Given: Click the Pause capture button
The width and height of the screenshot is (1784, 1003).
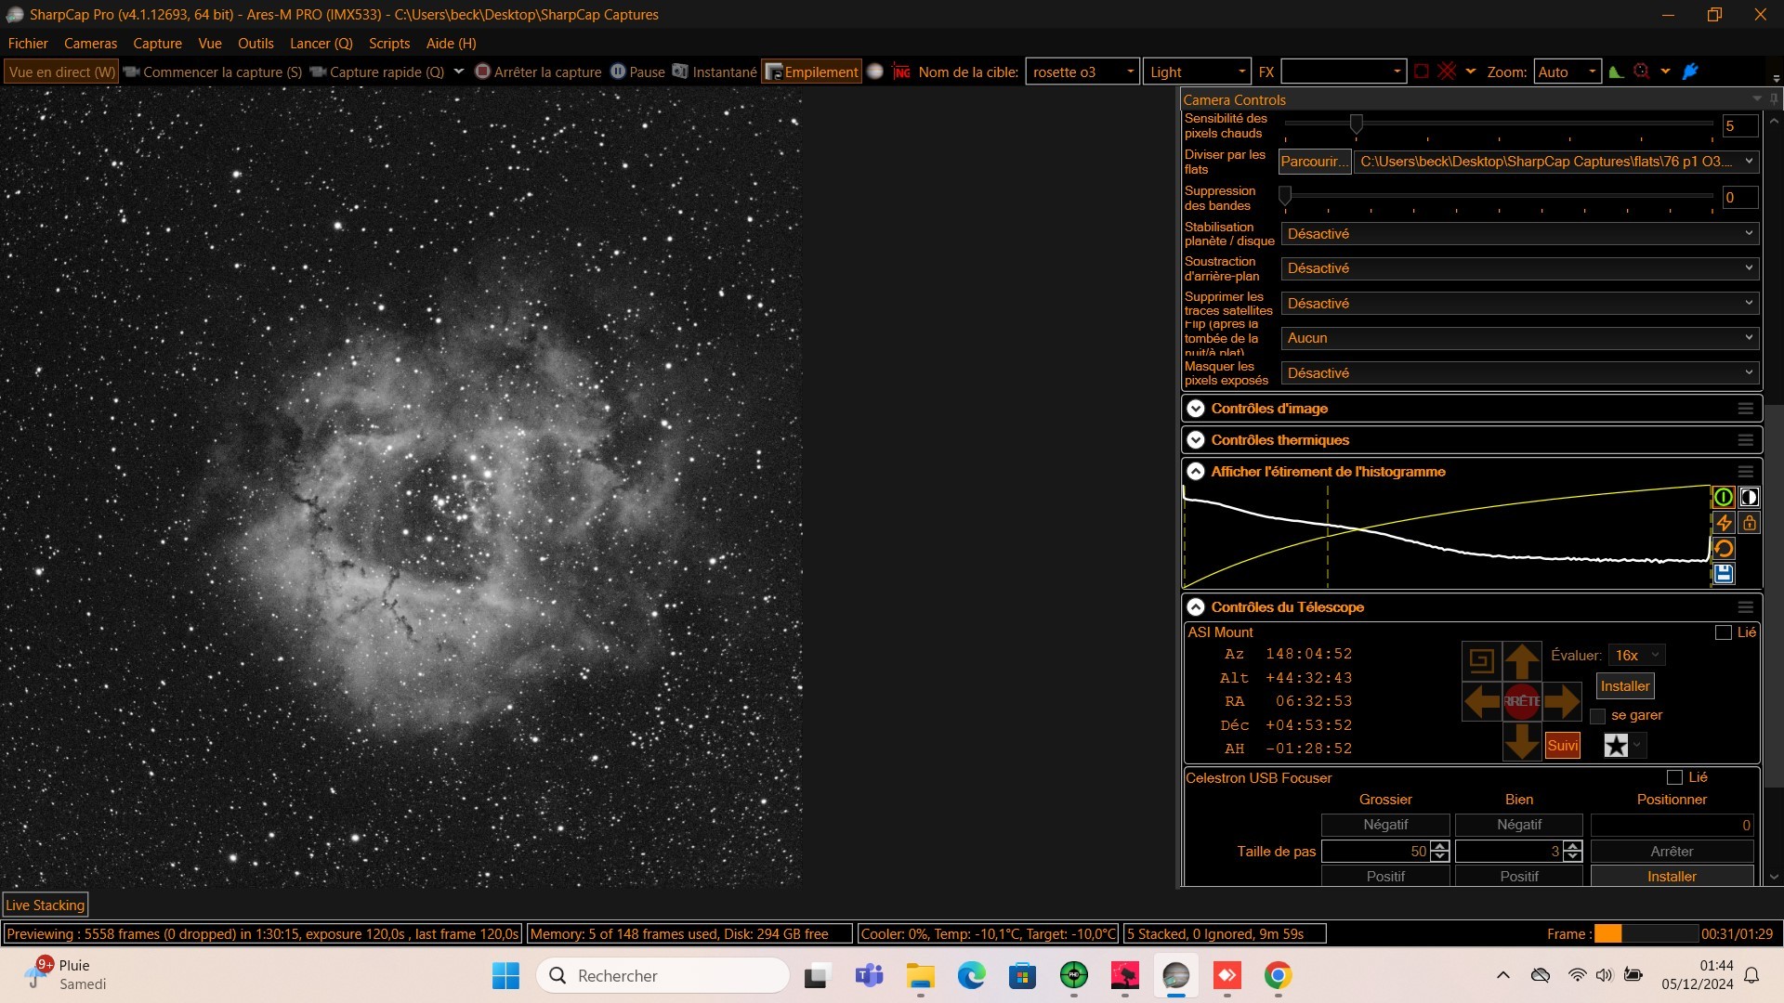Looking at the screenshot, I should pos(637,72).
